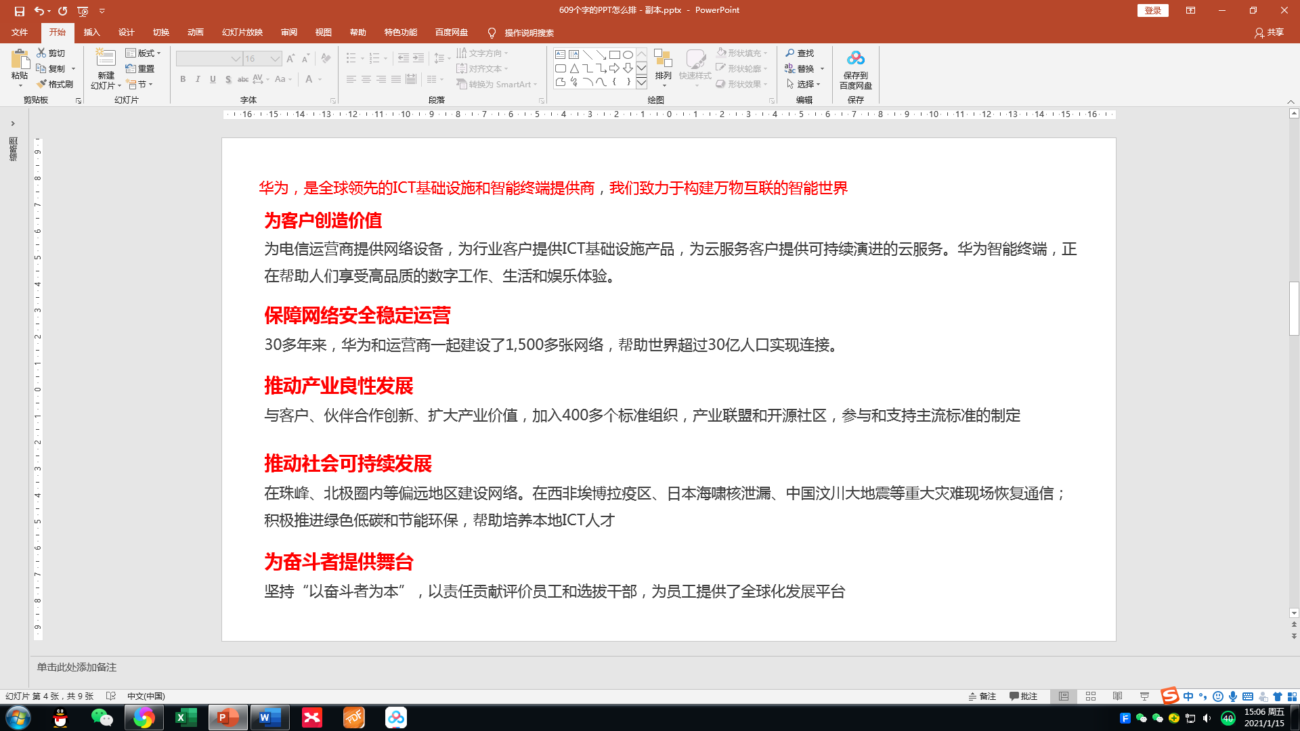Apply left text alignment
This screenshot has height=731, width=1300.
pos(351,79)
